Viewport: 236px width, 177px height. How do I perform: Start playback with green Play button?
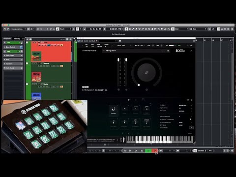tap(148, 150)
